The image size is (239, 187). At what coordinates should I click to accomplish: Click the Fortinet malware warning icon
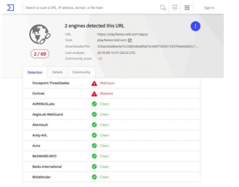pos(94,93)
